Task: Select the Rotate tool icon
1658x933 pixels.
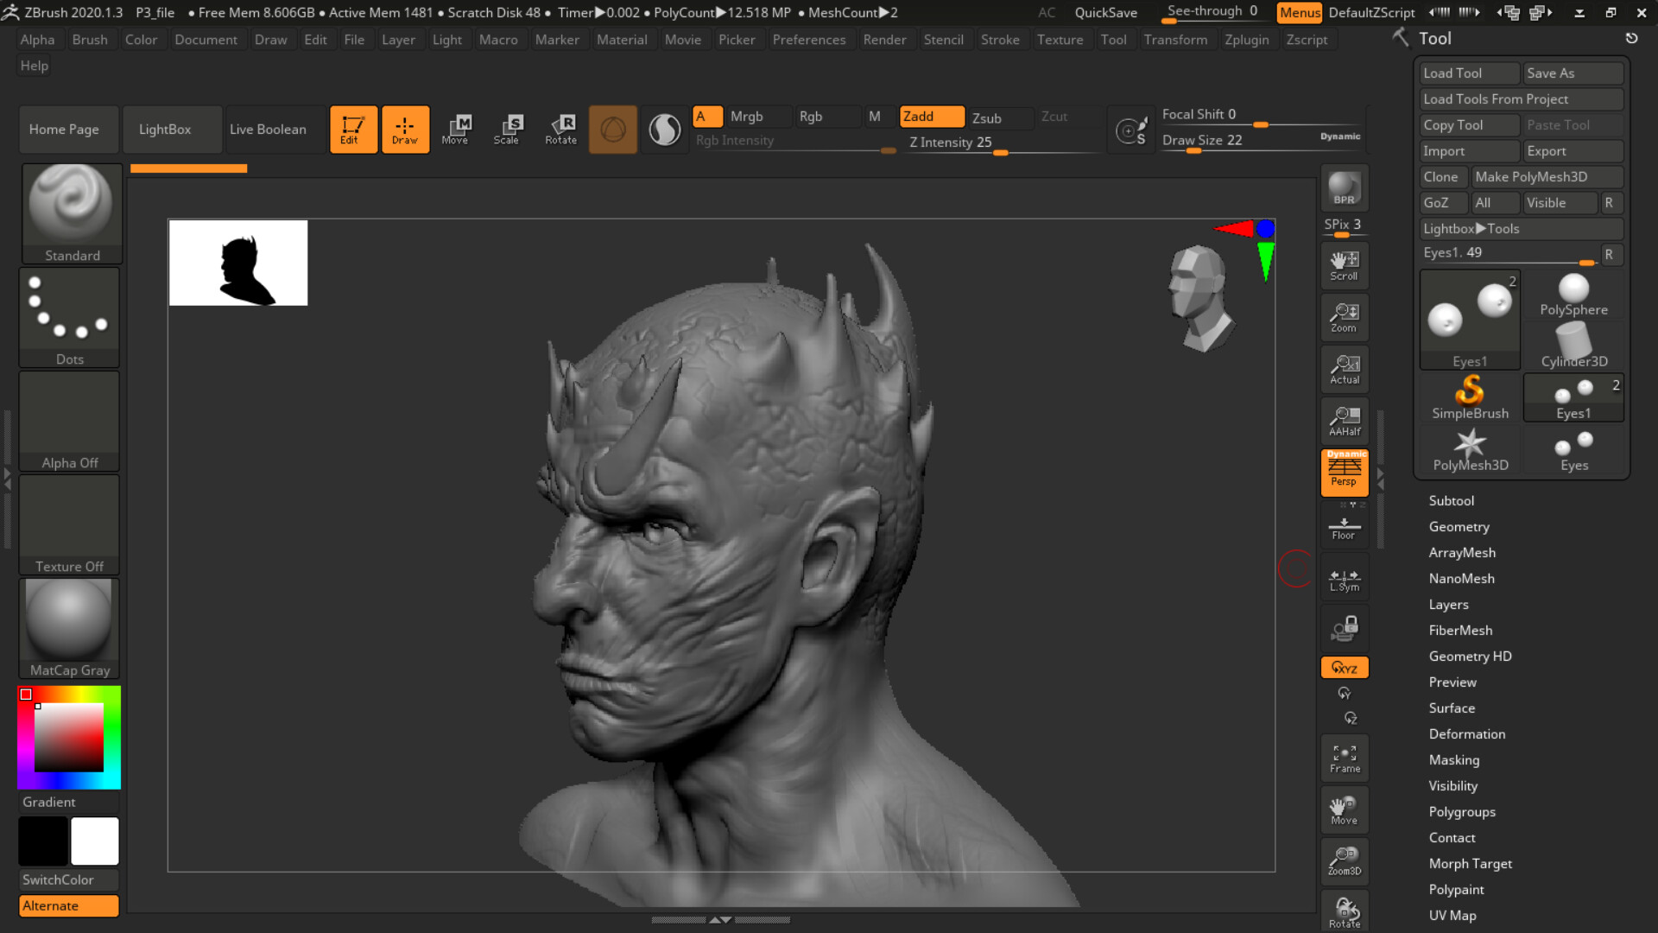Action: coord(561,129)
